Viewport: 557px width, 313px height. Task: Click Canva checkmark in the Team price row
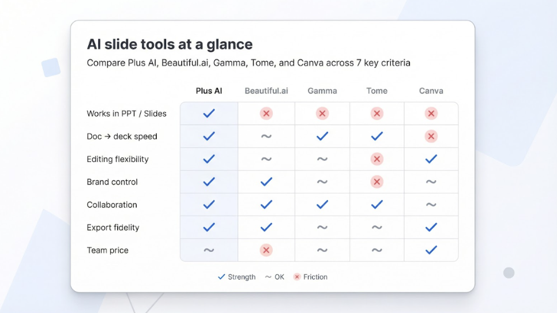431,250
